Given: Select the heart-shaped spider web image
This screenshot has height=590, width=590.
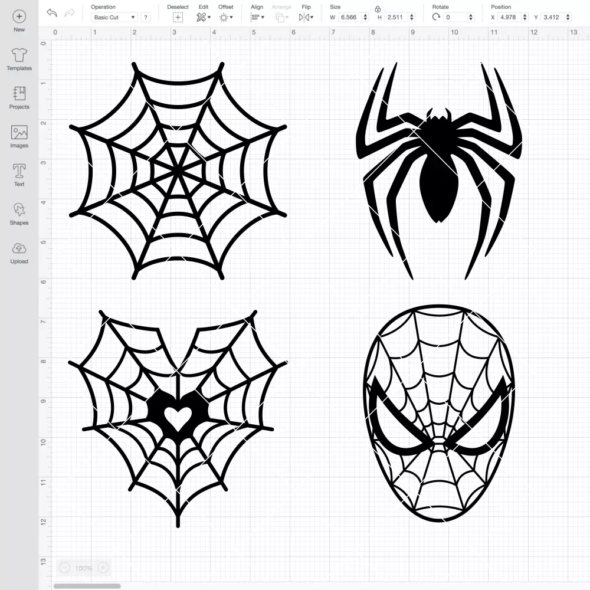Looking at the screenshot, I should [x=178, y=418].
